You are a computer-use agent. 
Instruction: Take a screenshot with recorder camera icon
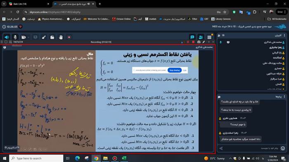199,42
